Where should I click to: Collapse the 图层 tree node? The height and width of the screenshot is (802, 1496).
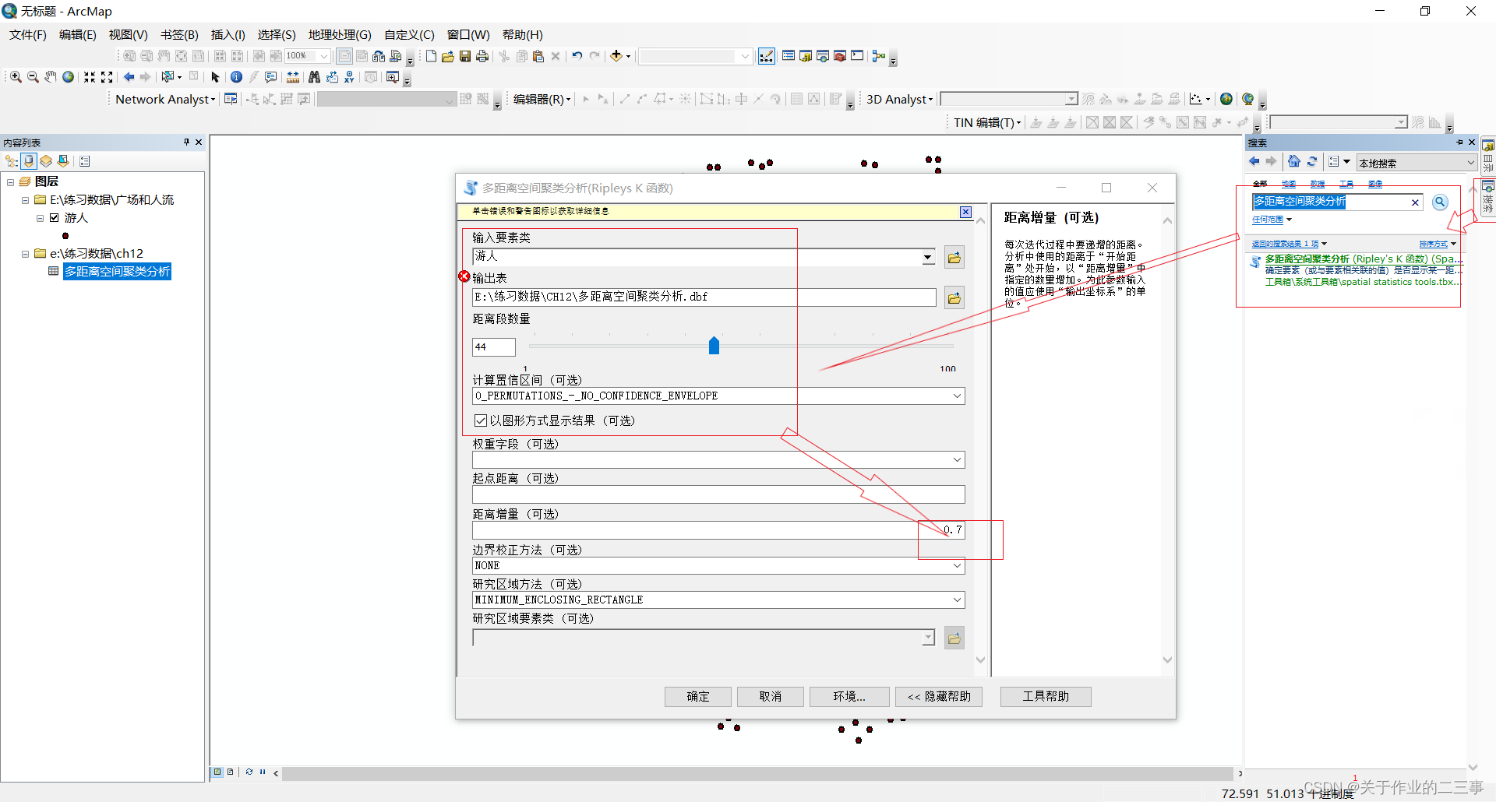point(11,182)
